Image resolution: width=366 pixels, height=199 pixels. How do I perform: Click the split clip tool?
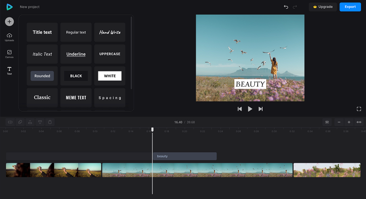point(10,122)
